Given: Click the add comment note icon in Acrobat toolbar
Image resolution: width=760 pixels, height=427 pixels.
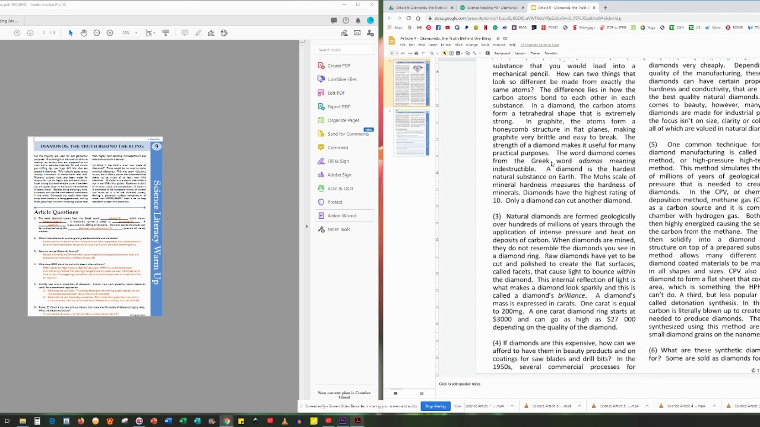Looking at the screenshot, I should (x=185, y=33).
